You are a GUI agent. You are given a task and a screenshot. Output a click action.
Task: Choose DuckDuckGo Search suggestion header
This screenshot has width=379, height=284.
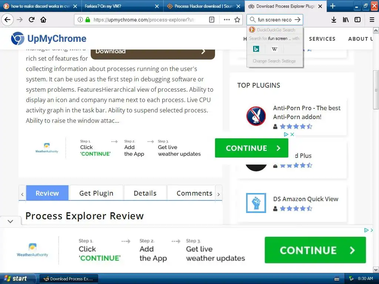275,30
